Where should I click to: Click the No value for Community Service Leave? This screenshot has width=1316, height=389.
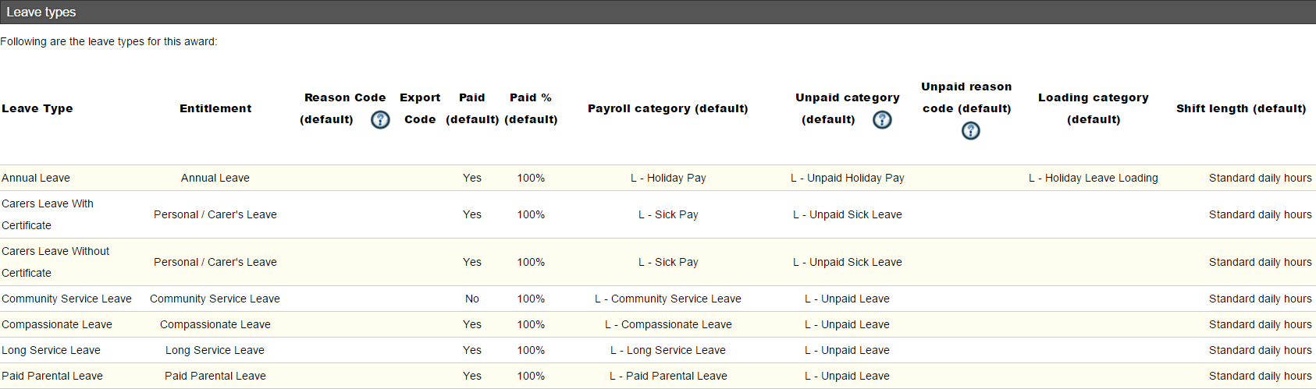(472, 299)
